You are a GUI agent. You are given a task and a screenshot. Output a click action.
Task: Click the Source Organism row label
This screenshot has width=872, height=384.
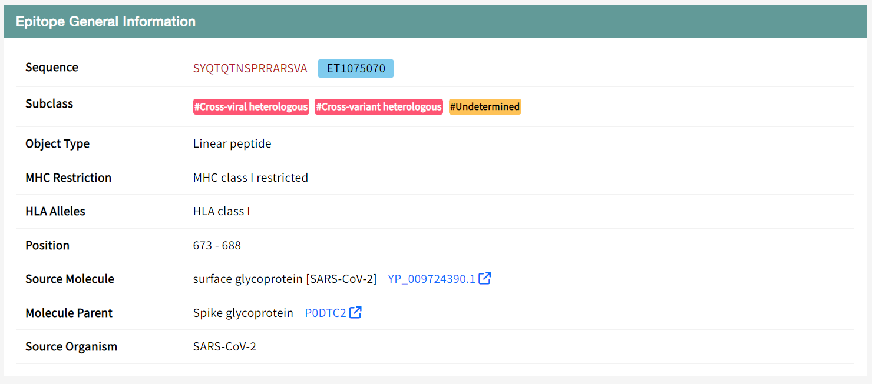71,346
